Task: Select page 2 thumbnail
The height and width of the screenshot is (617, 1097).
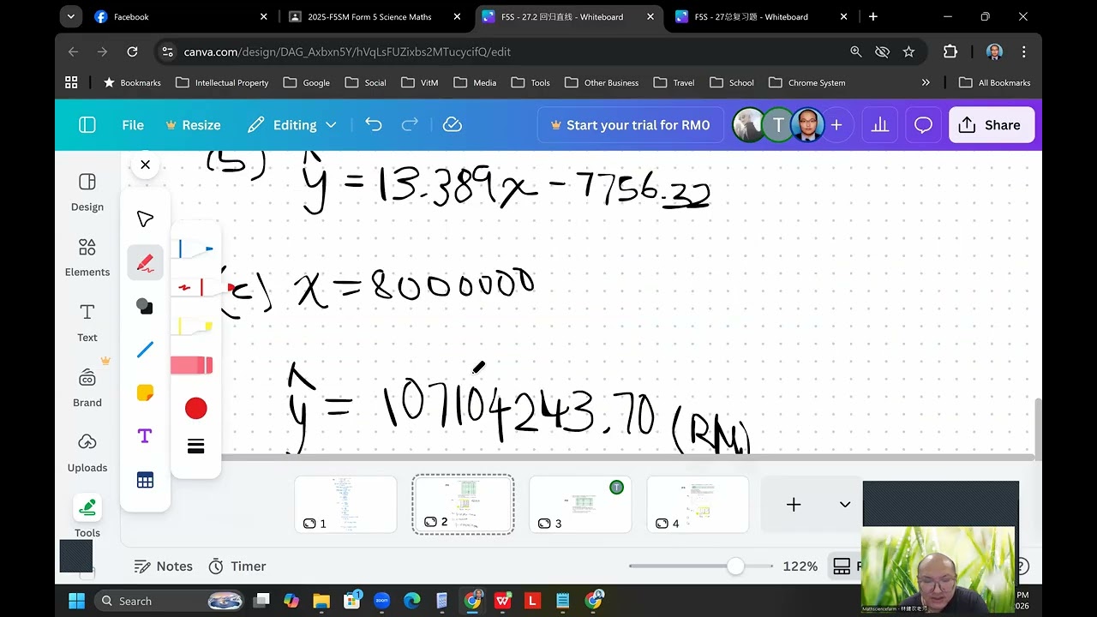Action: (463, 505)
